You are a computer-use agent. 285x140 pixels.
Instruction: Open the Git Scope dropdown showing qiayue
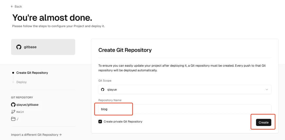tap(185, 90)
